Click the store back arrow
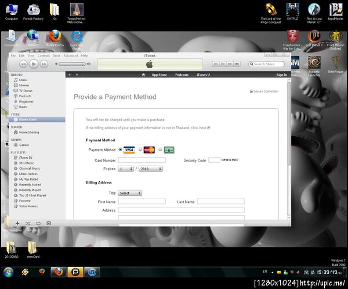Image resolution: width=348 pixels, height=289 pixels. [70, 75]
